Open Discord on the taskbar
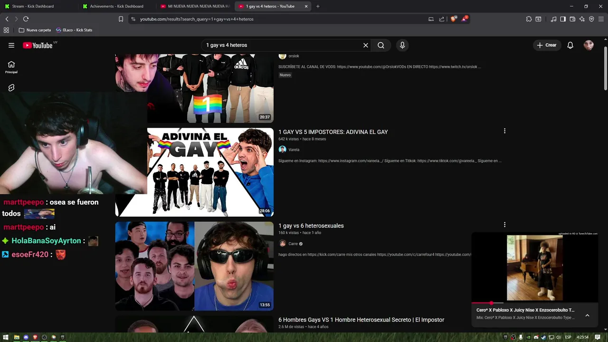This screenshot has width=608, height=342. coord(26,337)
